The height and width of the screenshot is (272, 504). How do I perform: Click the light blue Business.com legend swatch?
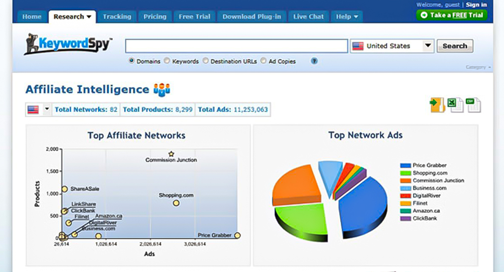tap(405, 188)
